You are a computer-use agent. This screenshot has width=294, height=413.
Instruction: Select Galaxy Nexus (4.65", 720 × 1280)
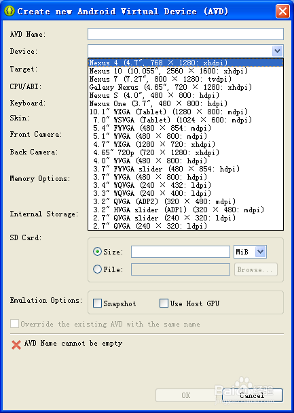pyautogui.click(x=185, y=87)
